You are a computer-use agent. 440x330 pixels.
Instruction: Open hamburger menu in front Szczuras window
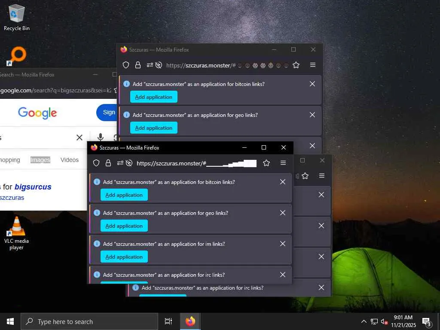(x=283, y=163)
